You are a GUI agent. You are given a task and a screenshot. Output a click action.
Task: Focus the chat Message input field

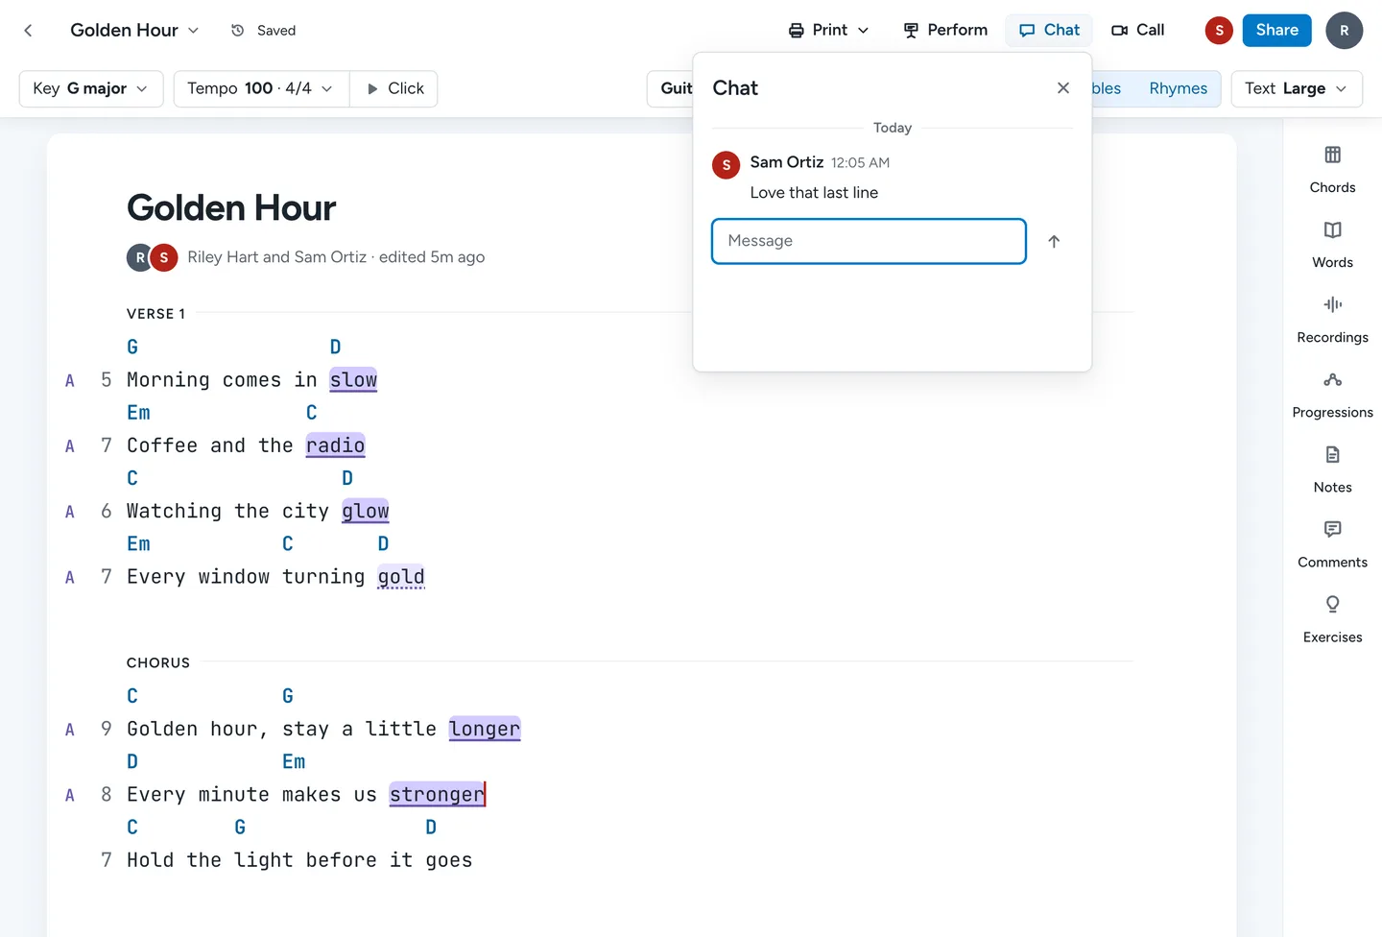[869, 241]
